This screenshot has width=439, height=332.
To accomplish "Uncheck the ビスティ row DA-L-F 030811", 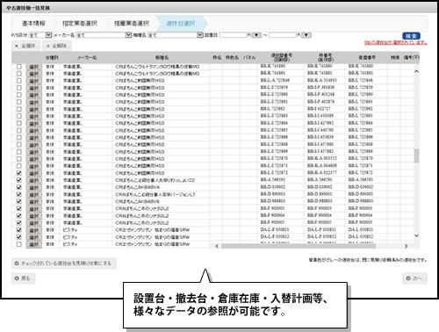I will 19,230.
